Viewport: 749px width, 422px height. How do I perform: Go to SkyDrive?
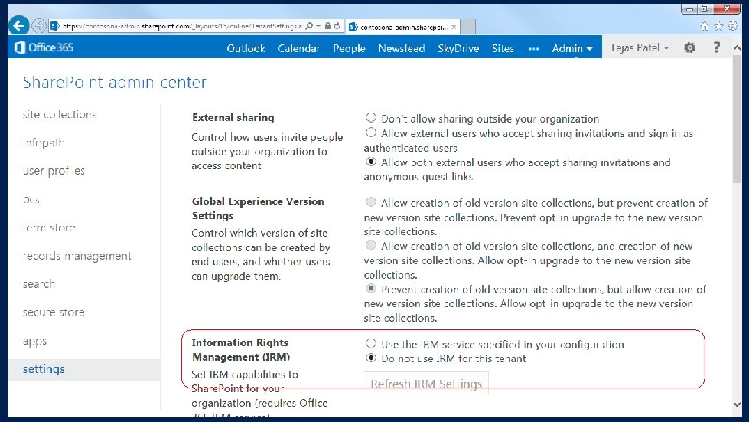click(458, 48)
